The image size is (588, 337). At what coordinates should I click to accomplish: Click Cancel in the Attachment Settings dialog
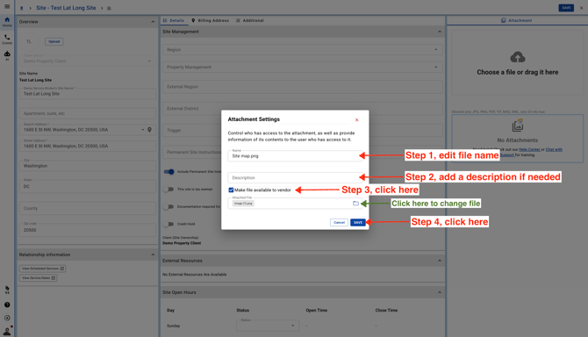339,222
